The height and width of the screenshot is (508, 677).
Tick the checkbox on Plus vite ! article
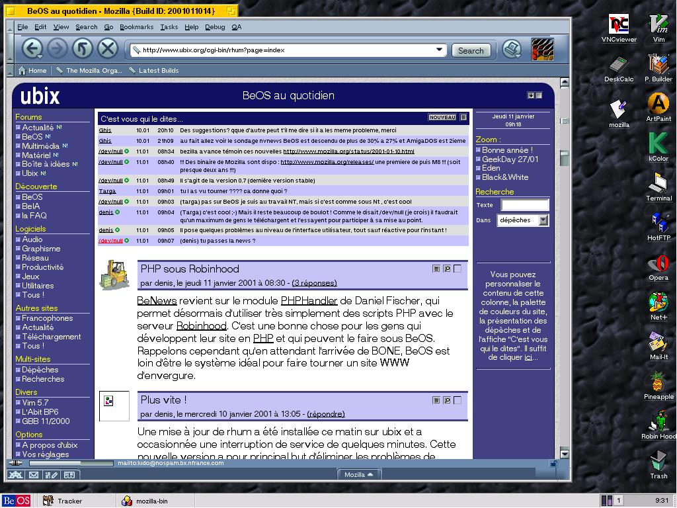point(458,400)
